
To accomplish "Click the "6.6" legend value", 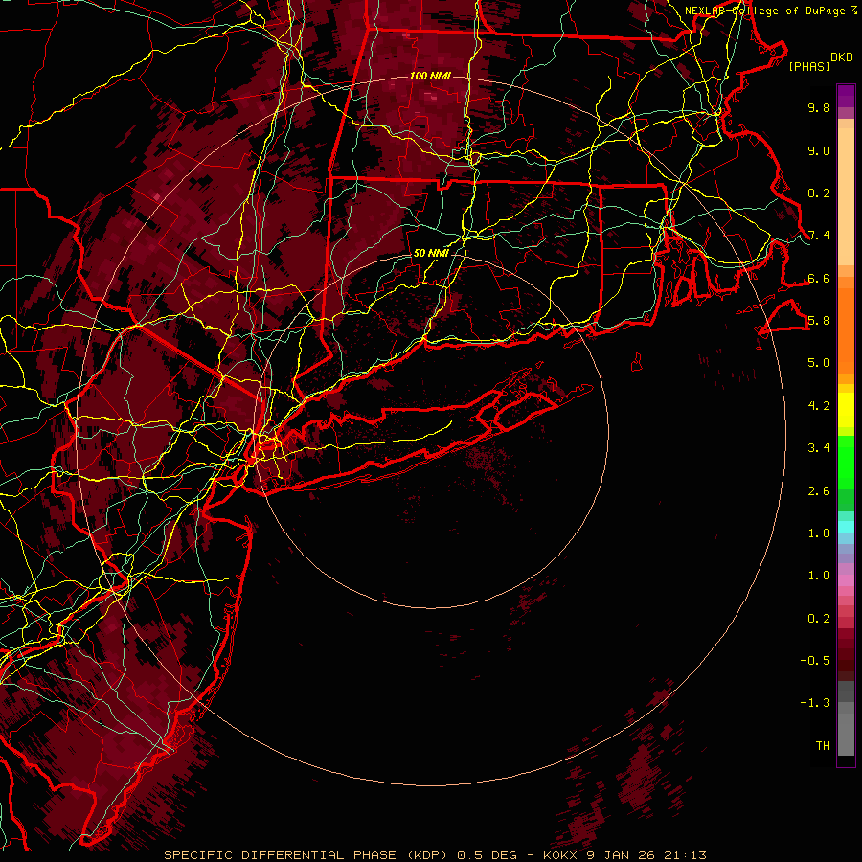I will [x=819, y=278].
